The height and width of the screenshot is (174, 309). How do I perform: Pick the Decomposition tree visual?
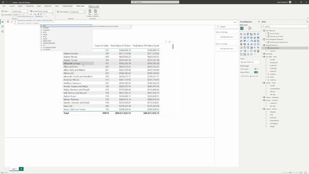coord(245,51)
